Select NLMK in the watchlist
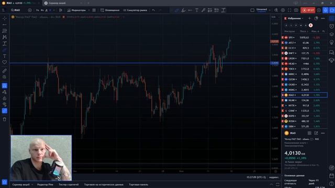335x188 pixels. pos(304,100)
